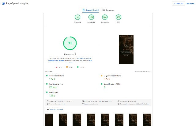Click the 1,5 s value
Screen dimensions: 196x126
click(x=52, y=79)
